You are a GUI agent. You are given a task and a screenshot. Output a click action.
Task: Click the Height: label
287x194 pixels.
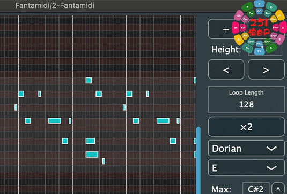click(x=226, y=49)
